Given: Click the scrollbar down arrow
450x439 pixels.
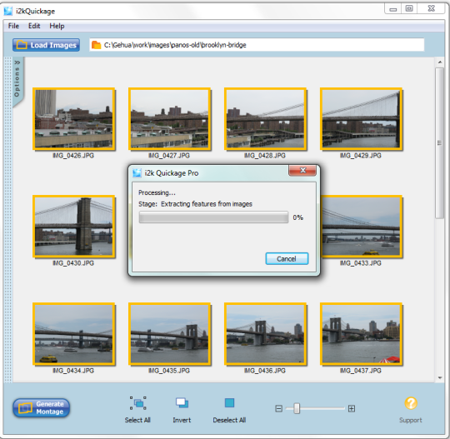Looking at the screenshot, I should 440,378.
